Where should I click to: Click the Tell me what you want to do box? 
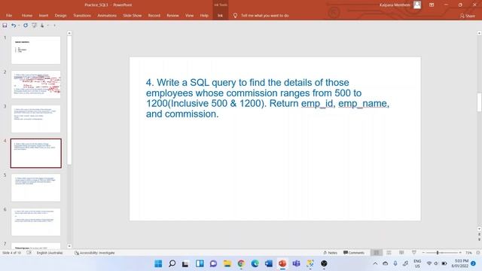pos(264,15)
